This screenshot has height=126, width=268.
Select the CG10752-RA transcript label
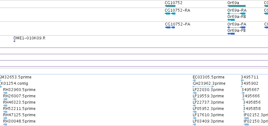(x=177, y=10)
